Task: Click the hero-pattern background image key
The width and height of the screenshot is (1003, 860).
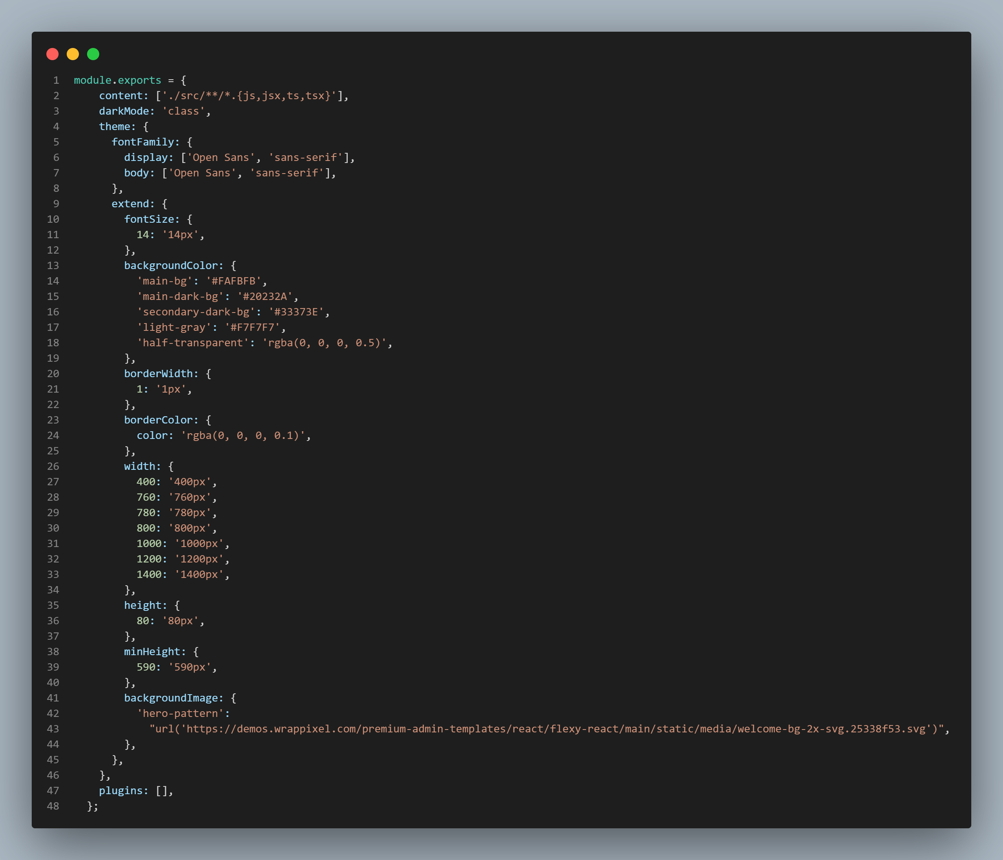Action: 181,713
